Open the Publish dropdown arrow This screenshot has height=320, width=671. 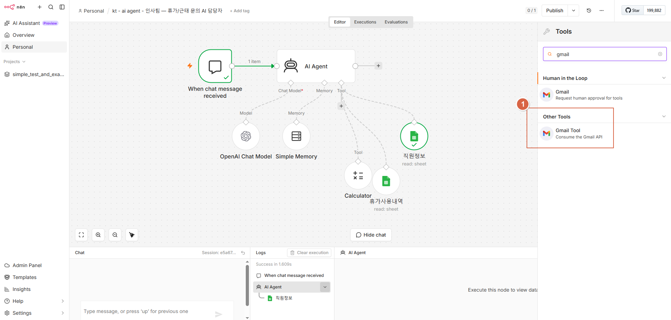click(574, 11)
